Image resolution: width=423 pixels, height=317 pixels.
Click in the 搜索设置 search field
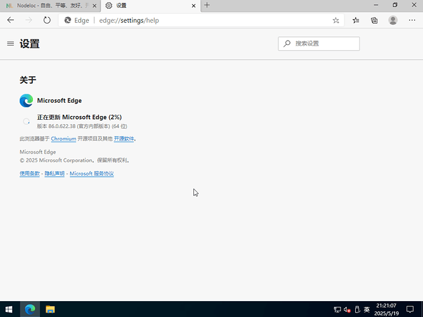[319, 44]
